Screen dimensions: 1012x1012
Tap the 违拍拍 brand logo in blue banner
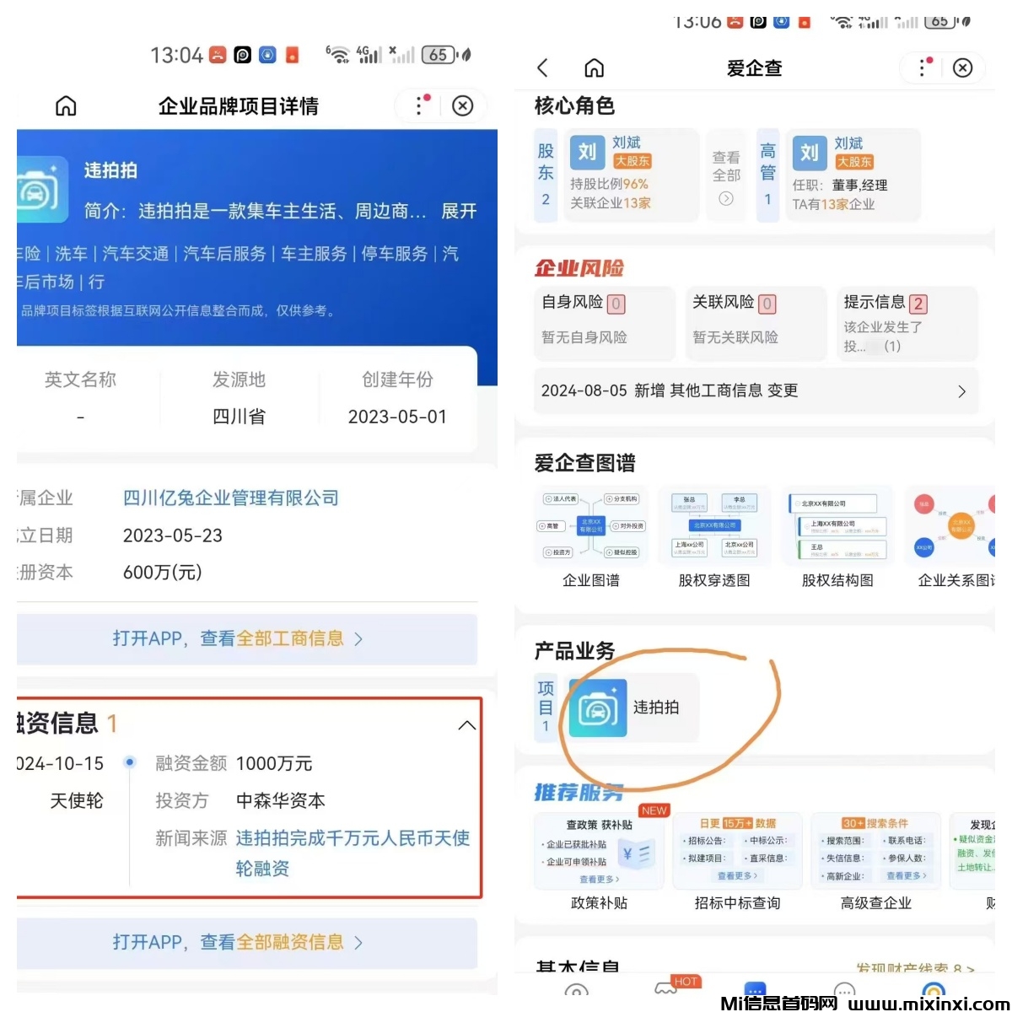(39, 190)
